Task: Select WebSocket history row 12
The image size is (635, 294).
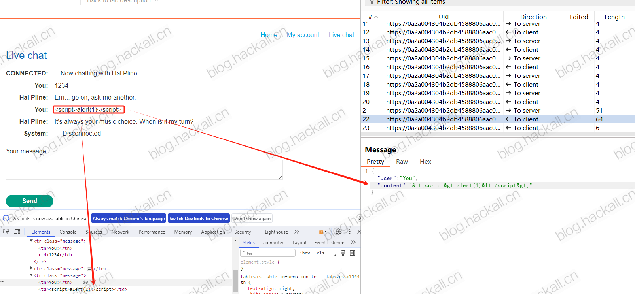Action: pos(498,32)
